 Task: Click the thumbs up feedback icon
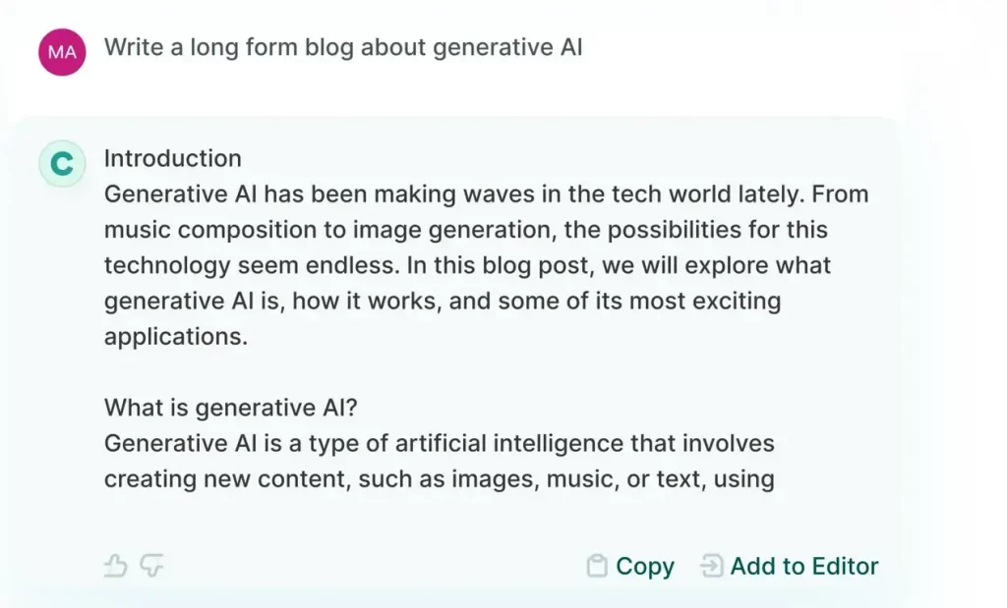point(116,565)
